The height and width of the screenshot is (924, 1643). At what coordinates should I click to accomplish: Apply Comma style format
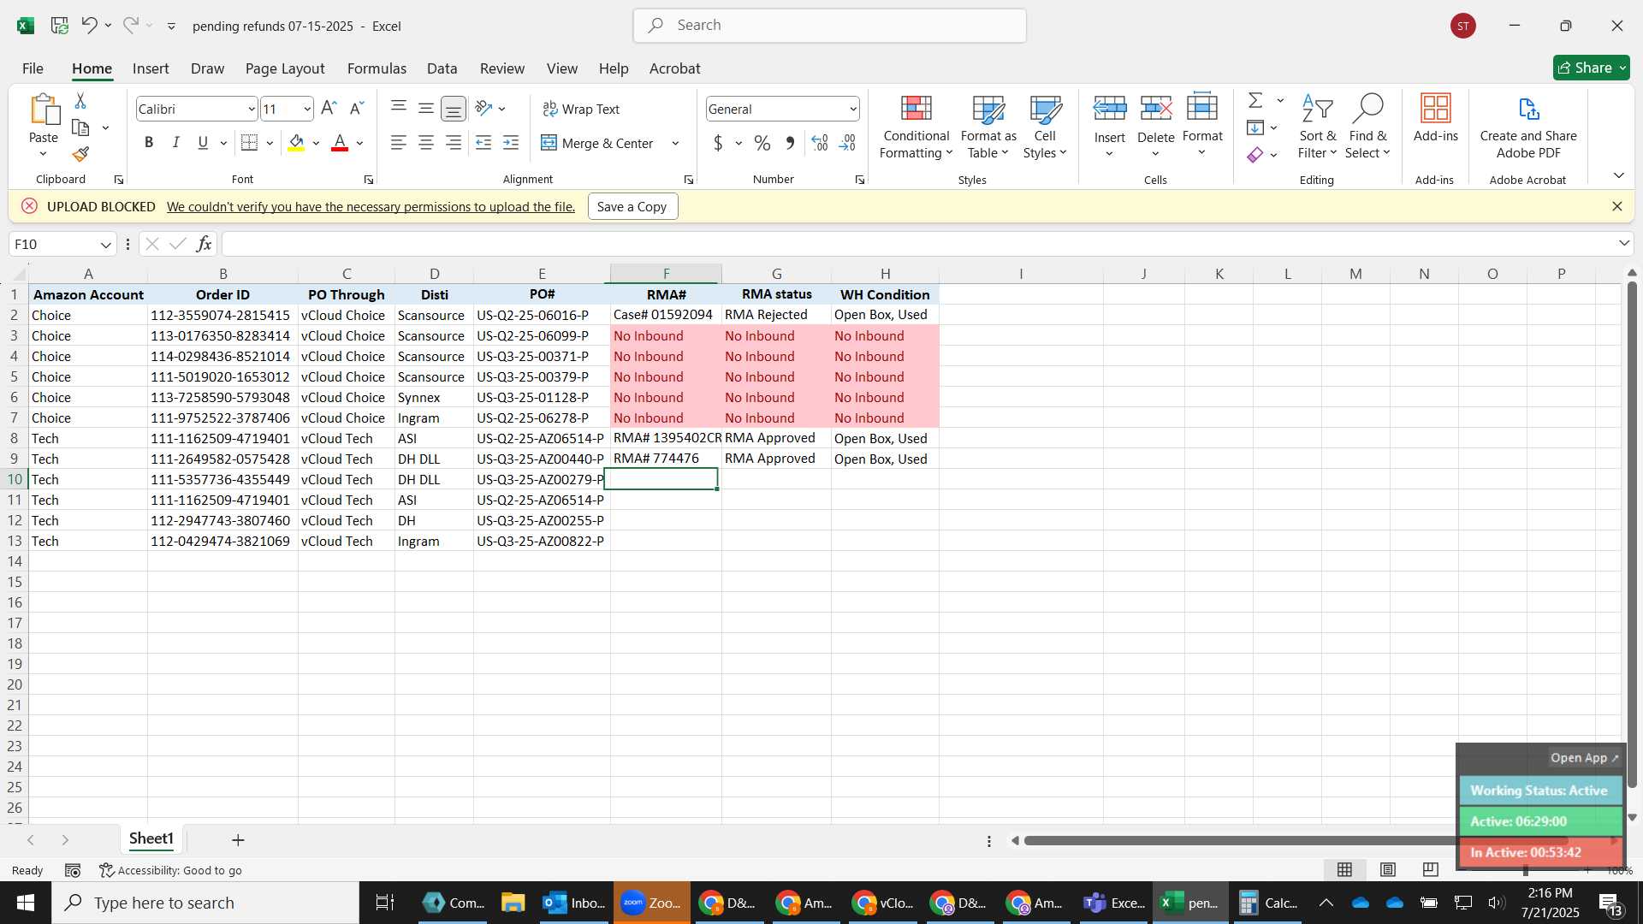(x=790, y=143)
